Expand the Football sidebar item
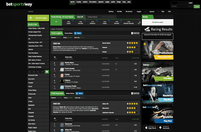The width and height of the screenshot is (201, 132). click(x=38, y=83)
